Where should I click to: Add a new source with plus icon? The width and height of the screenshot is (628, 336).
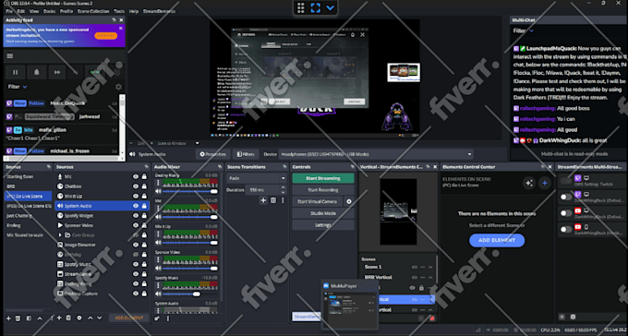tap(59, 318)
